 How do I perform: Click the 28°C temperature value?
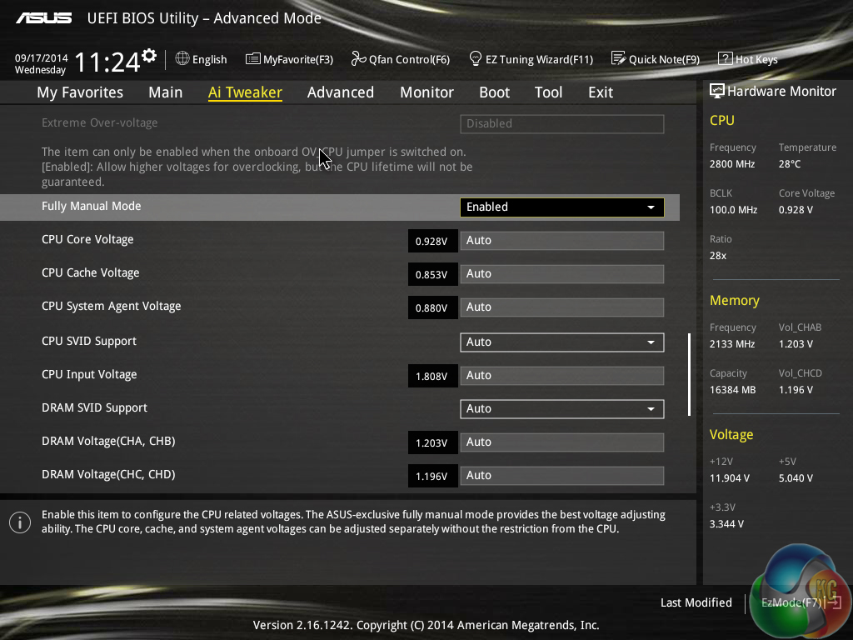pos(790,164)
